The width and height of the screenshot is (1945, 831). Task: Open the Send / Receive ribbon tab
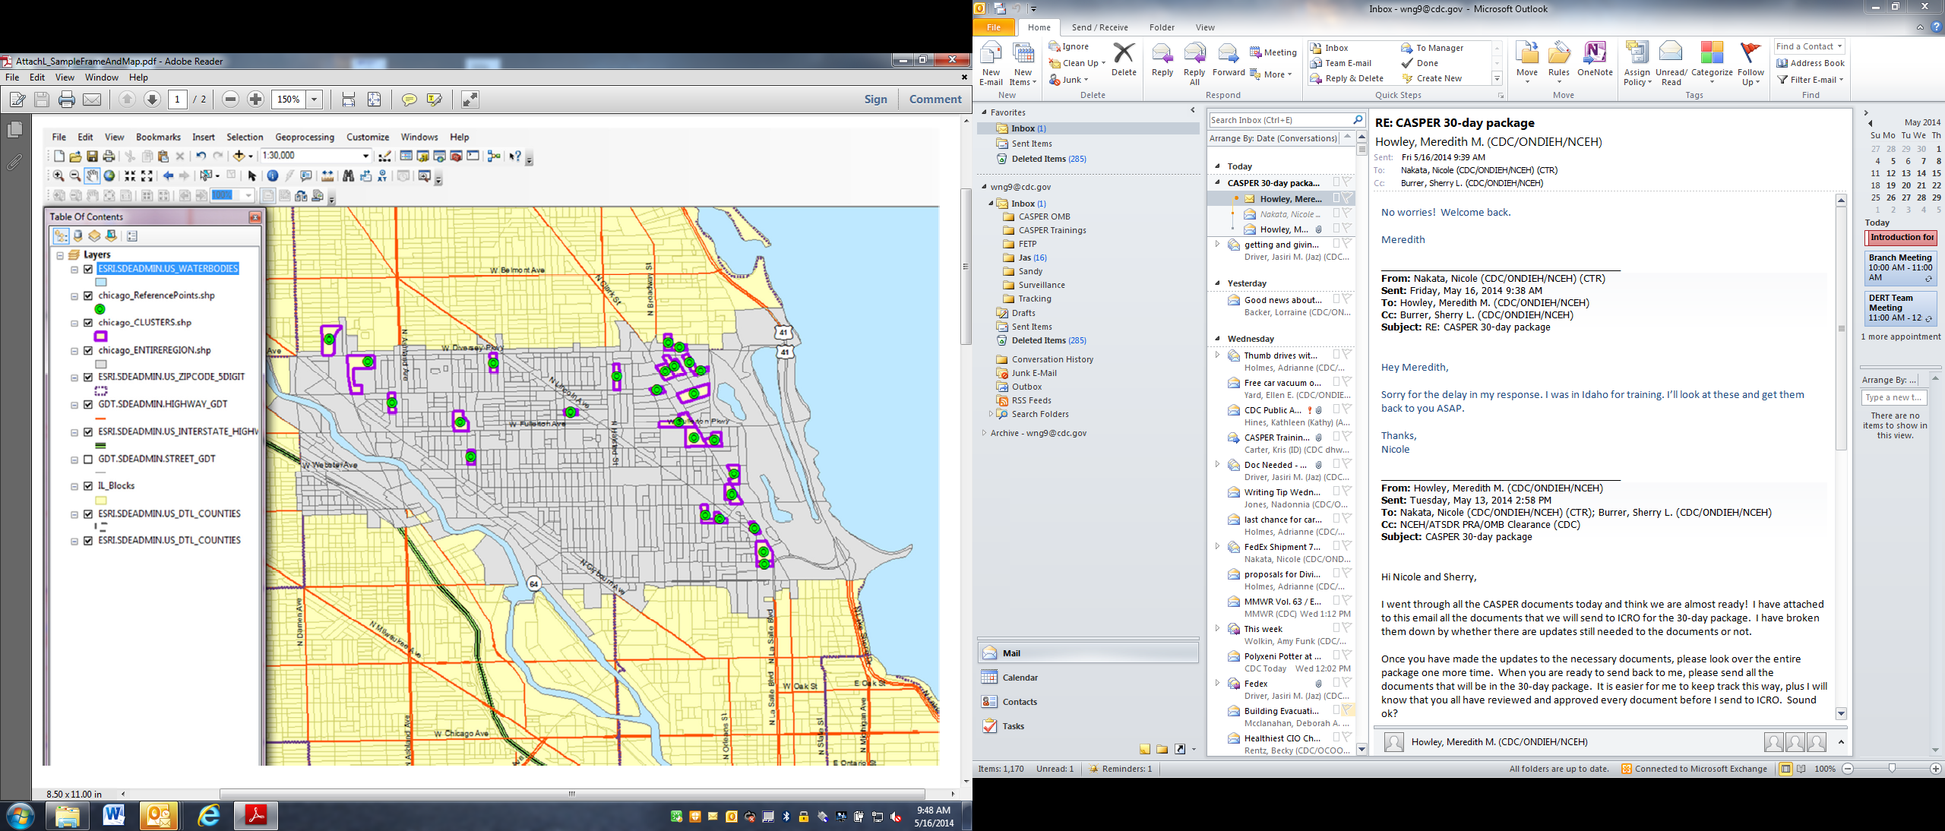[x=1099, y=27]
